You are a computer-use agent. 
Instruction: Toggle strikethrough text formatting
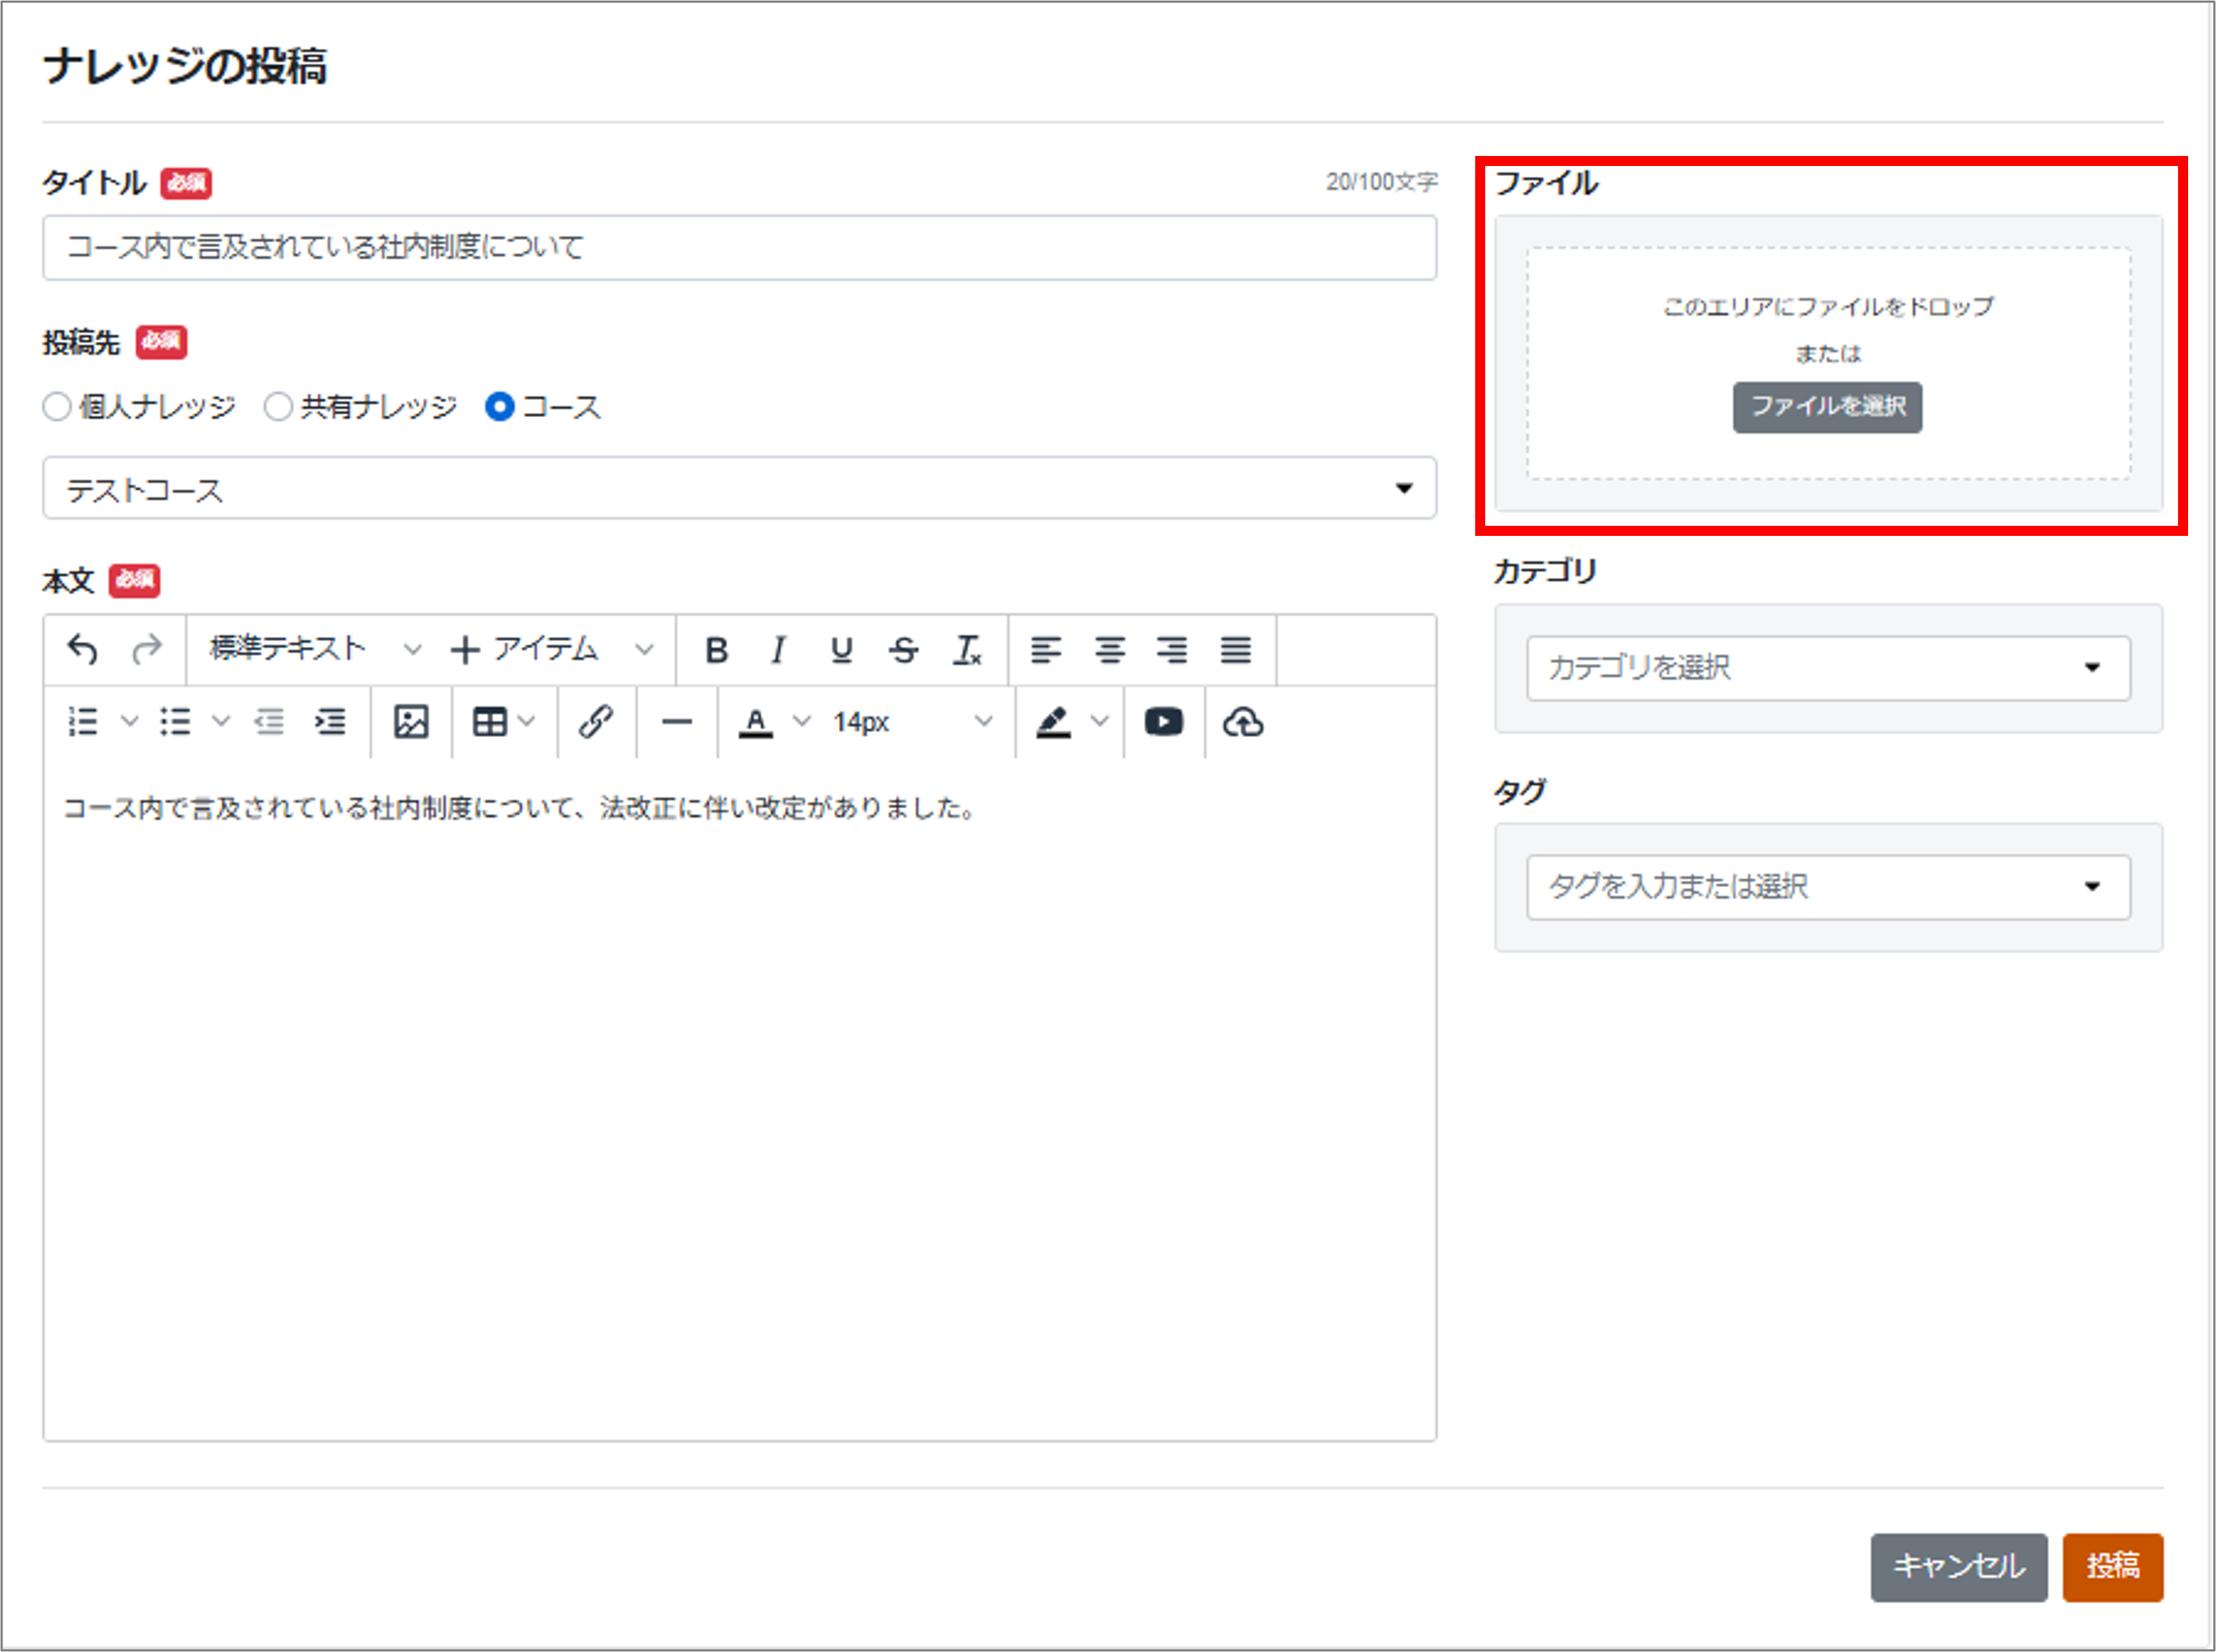point(903,651)
